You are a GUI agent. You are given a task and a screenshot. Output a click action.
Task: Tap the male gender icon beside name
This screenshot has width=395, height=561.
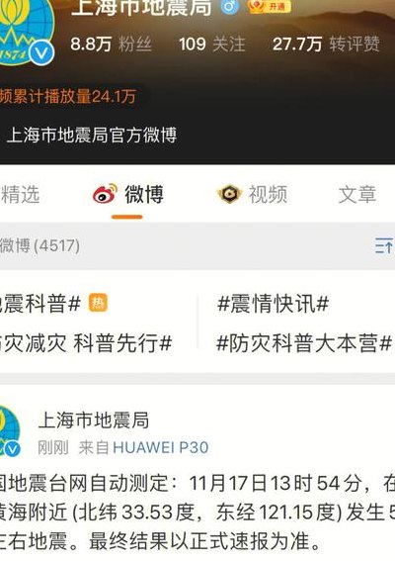229,7
